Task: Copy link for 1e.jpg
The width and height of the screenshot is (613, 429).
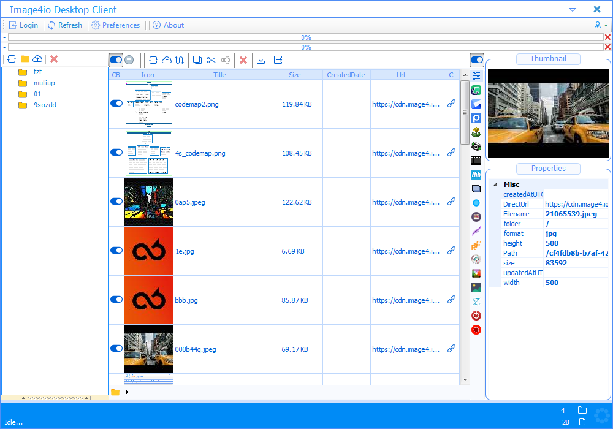Action: point(452,251)
